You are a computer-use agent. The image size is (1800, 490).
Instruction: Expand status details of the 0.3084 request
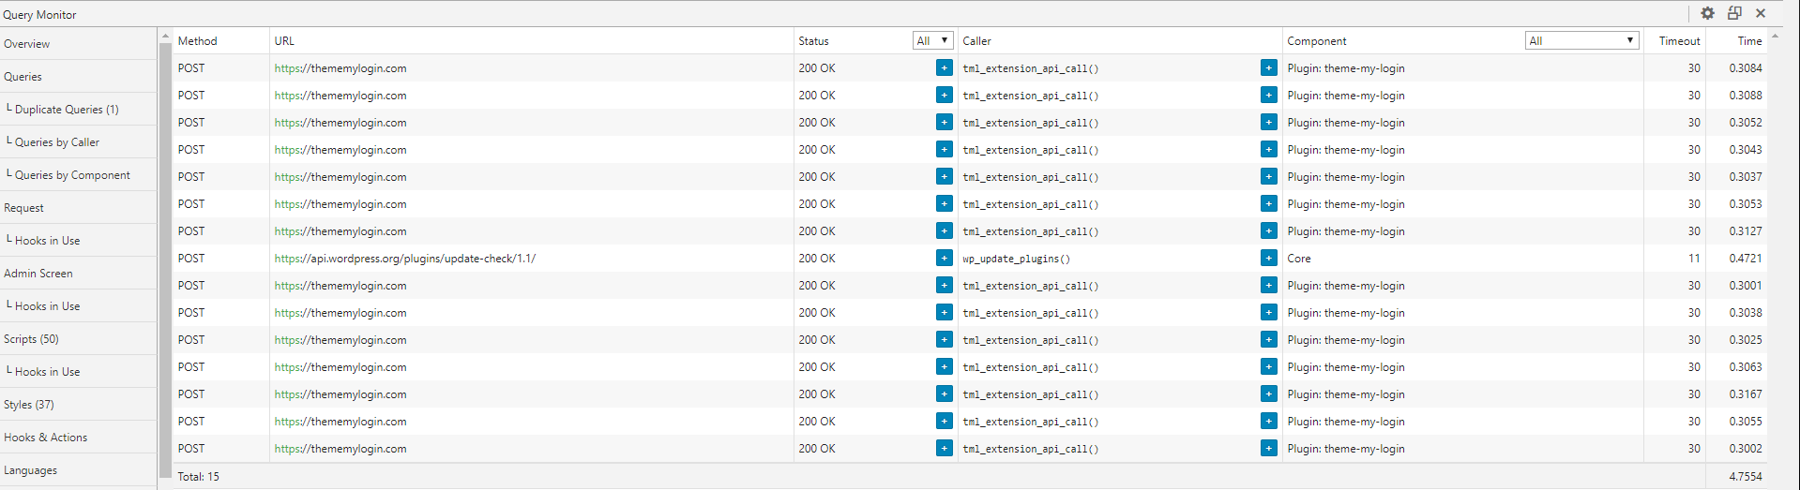pos(944,67)
